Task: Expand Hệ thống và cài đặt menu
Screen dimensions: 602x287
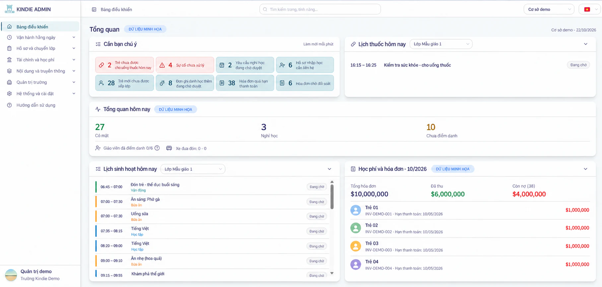Action: pos(40,93)
